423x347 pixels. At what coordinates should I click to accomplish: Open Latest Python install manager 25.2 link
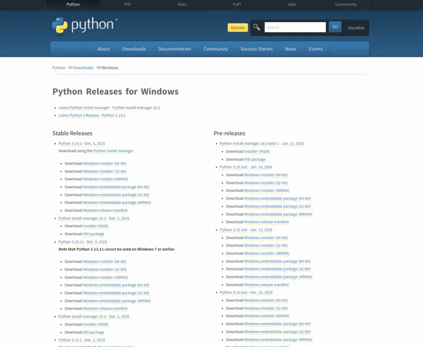[x=109, y=108]
